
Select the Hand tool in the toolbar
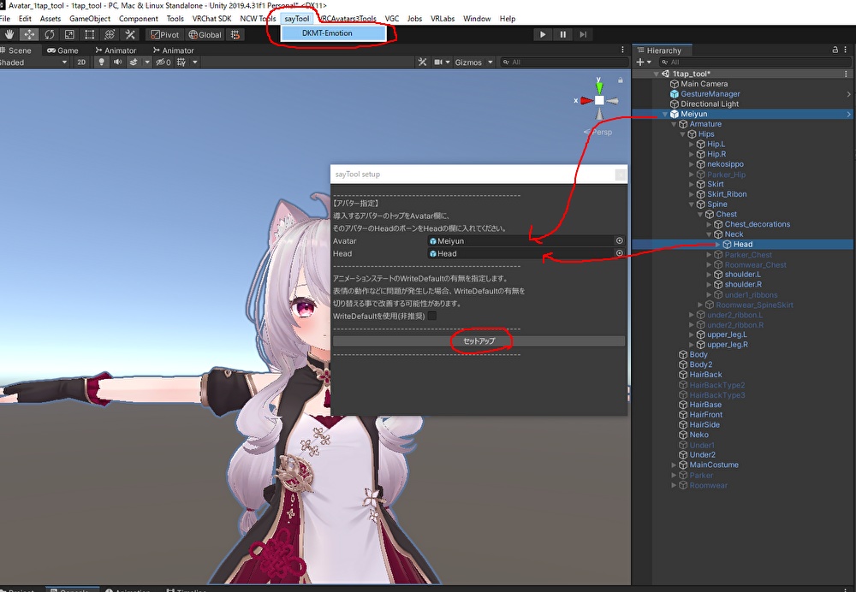tap(9, 34)
